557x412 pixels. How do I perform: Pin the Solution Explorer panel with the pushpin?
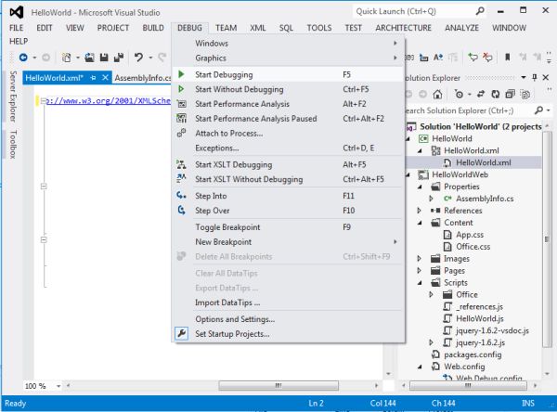[535, 77]
